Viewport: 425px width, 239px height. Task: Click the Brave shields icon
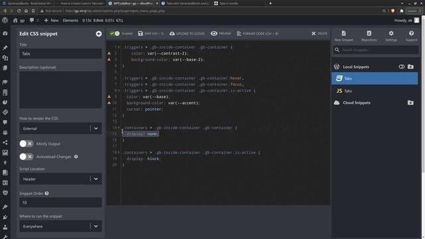point(392,11)
